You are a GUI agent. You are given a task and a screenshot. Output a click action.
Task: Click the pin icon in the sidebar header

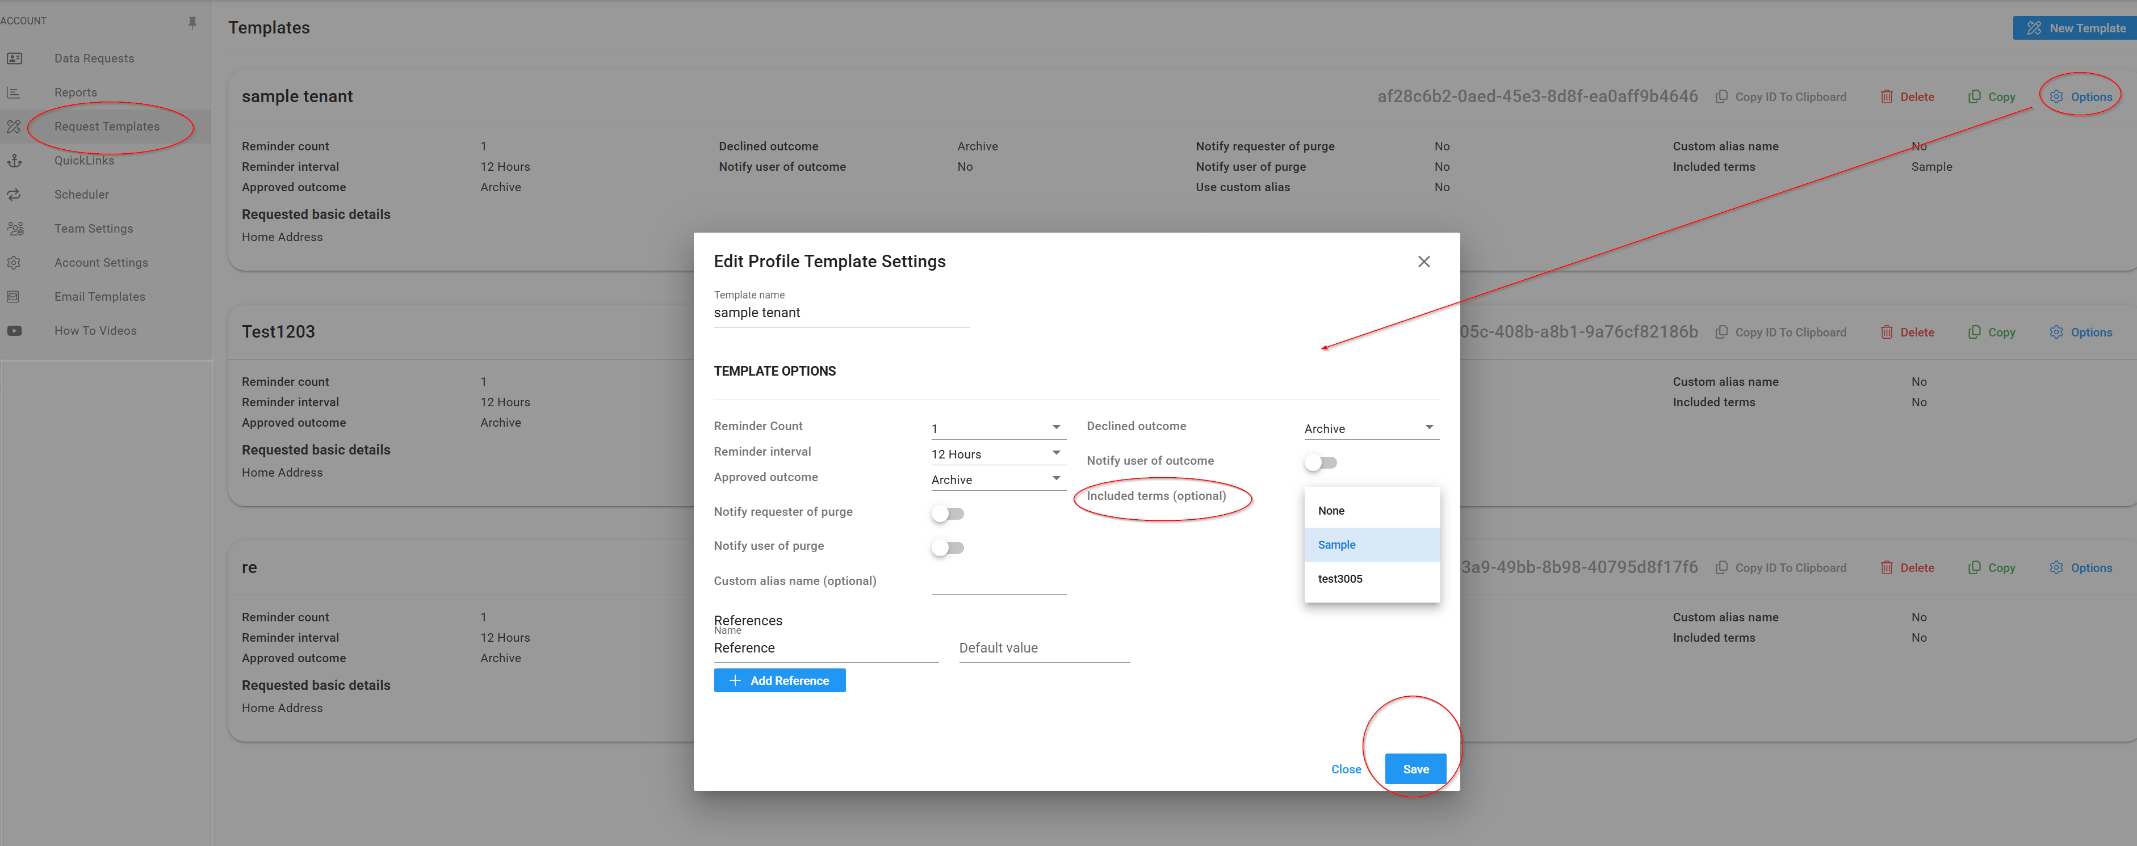192,22
